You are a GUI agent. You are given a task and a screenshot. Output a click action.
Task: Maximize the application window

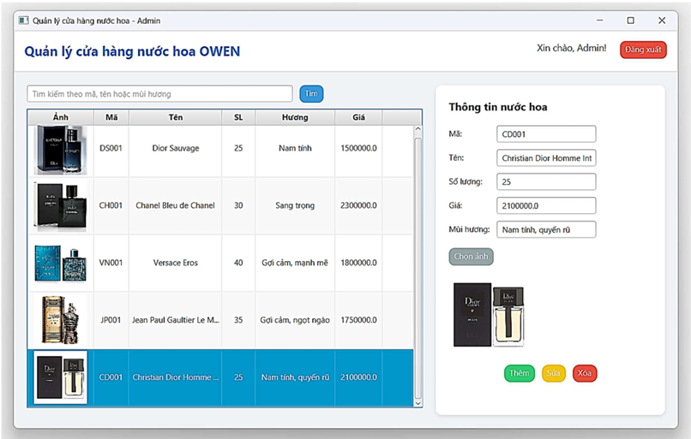630,21
